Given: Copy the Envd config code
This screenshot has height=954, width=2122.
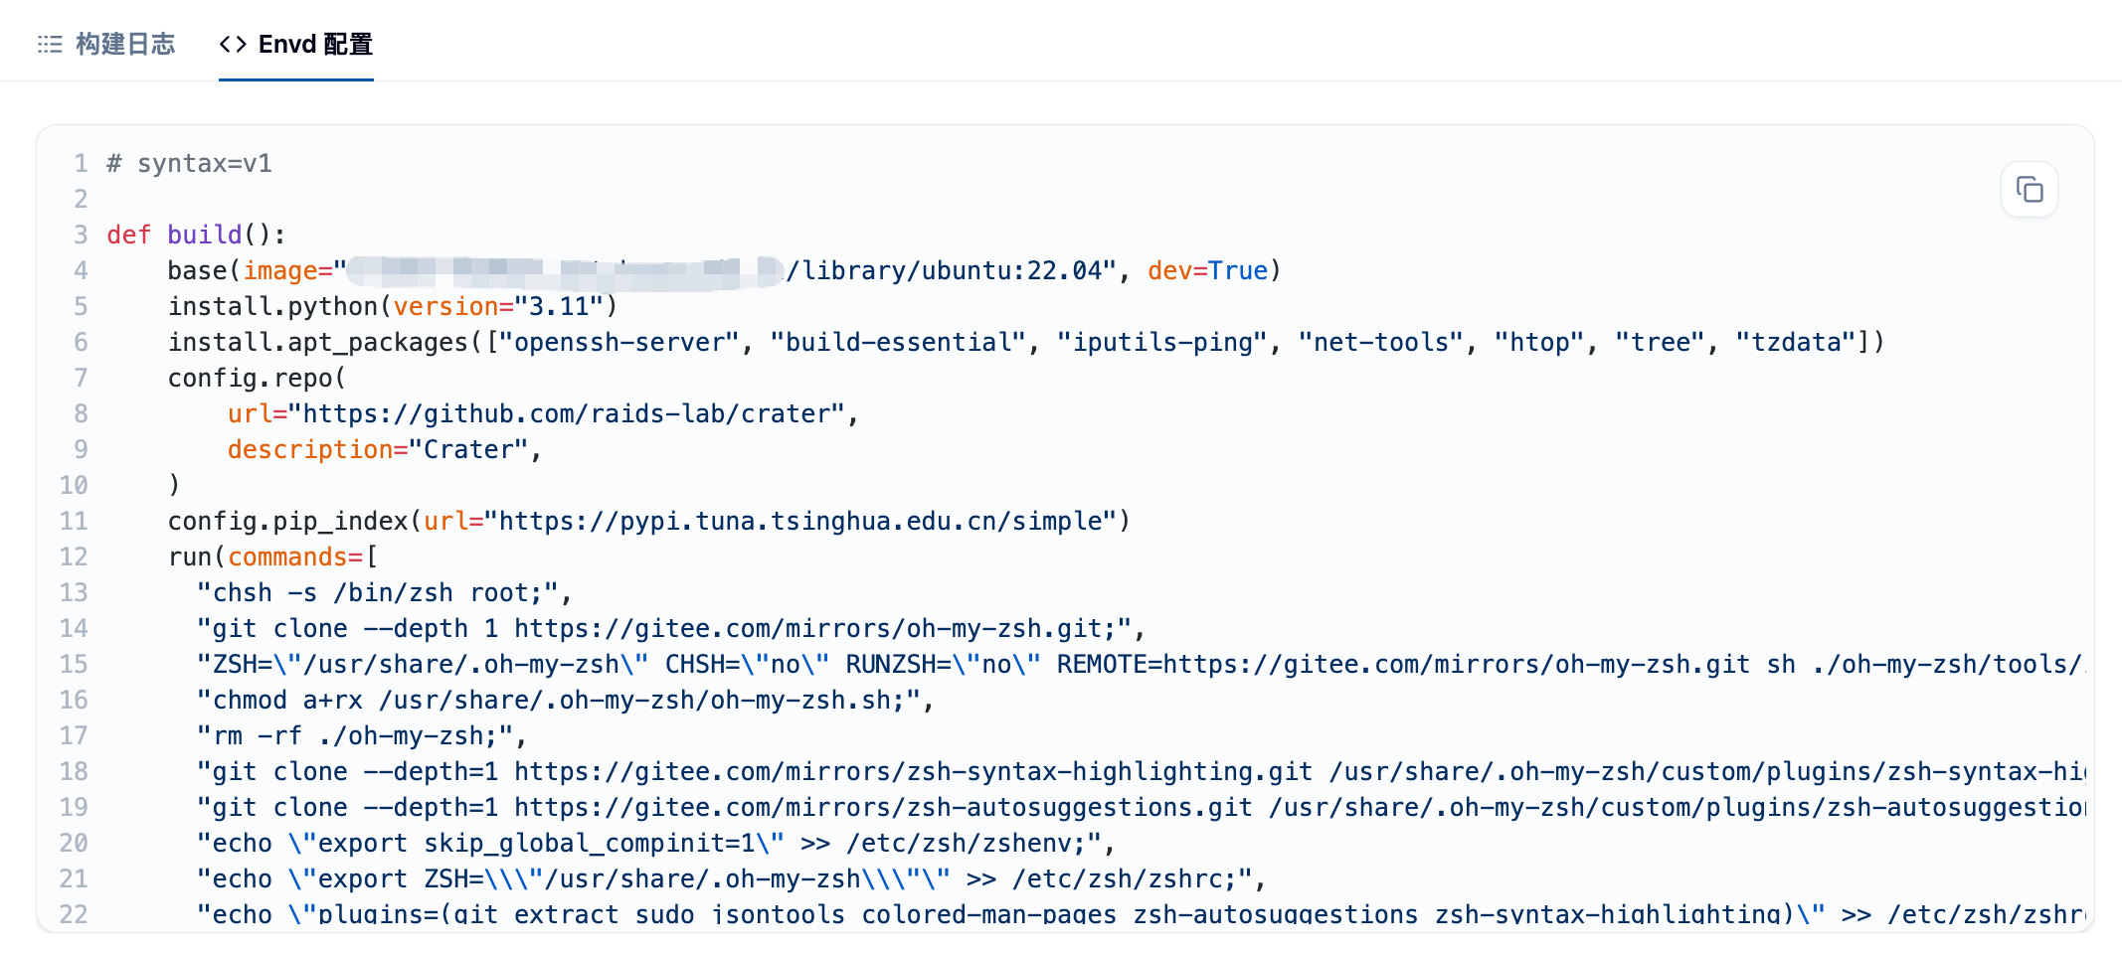Looking at the screenshot, I should [2029, 189].
